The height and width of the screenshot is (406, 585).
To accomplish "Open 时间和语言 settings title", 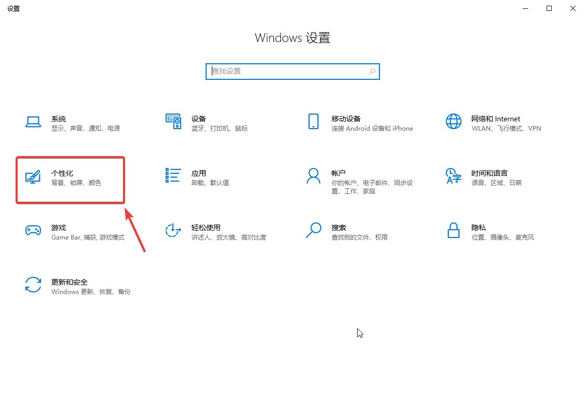I will click(489, 173).
